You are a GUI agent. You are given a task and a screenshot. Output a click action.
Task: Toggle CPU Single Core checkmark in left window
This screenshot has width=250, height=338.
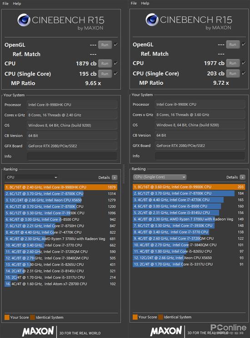116,74
